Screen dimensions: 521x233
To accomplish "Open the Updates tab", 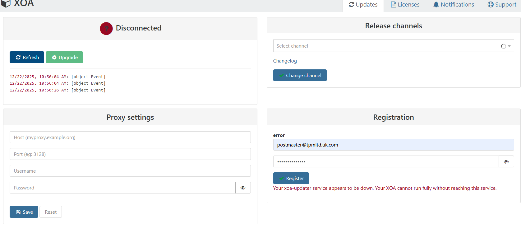I will tap(363, 5).
